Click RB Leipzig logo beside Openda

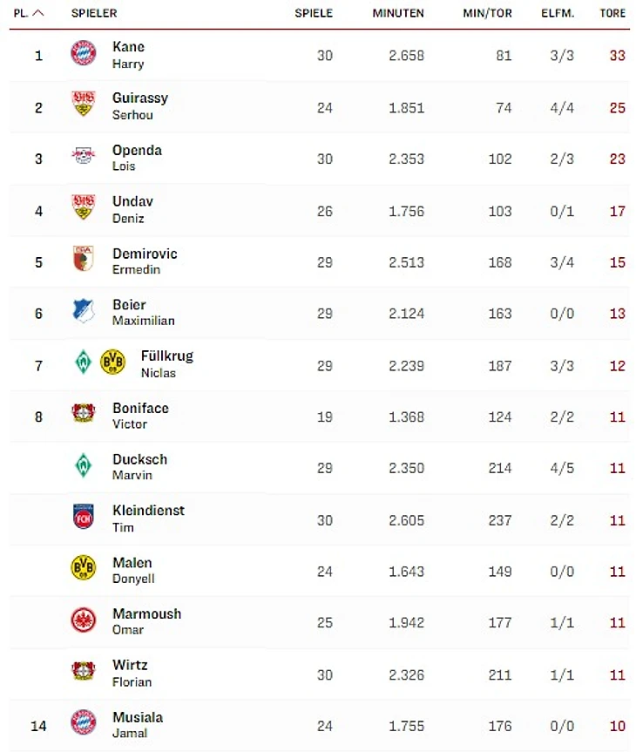pos(84,156)
